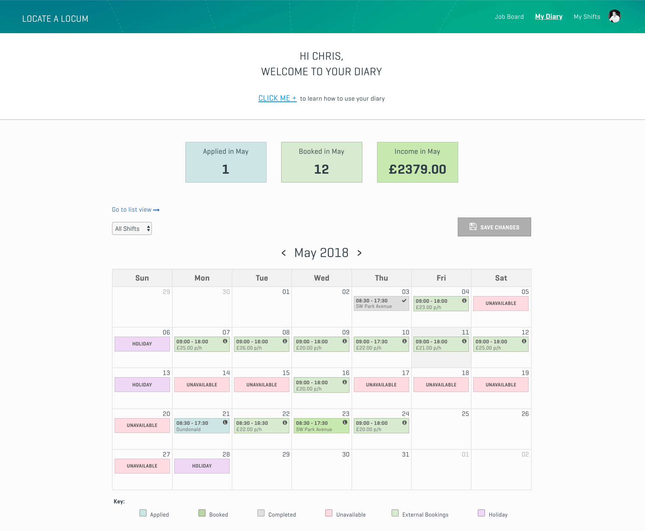645x531 pixels.
Task: Open My Shifts in navigation
Action: (x=587, y=17)
